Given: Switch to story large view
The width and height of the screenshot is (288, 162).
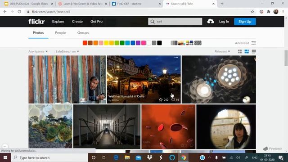Looking at the screenshot, I should point(254,51).
